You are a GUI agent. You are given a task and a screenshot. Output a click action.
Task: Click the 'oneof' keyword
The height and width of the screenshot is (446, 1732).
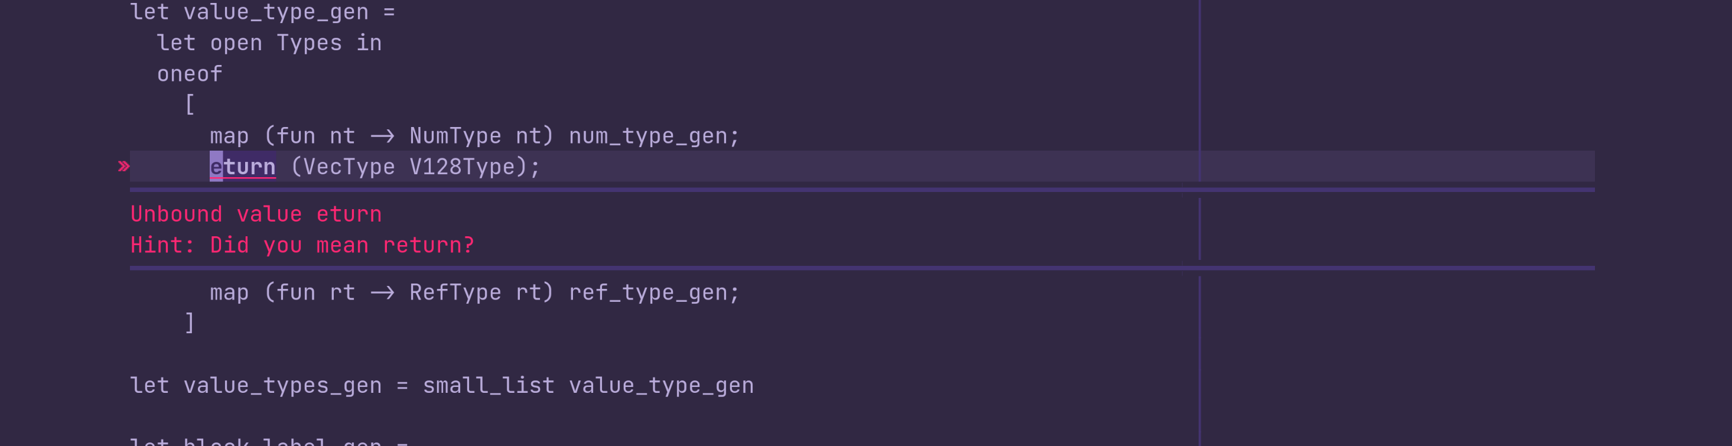[x=190, y=74]
